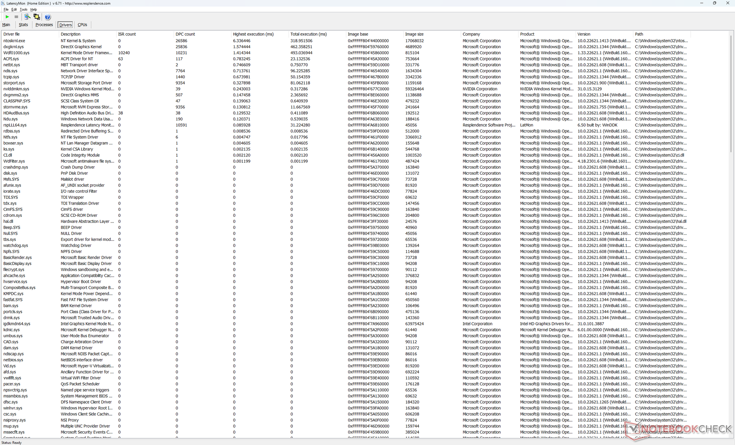
Task: Click the LatencyMon title bar app icon
Action: tap(3, 3)
